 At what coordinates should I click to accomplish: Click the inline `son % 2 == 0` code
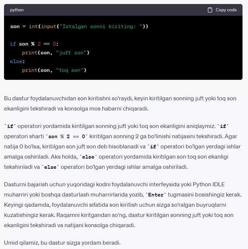pos(66,136)
